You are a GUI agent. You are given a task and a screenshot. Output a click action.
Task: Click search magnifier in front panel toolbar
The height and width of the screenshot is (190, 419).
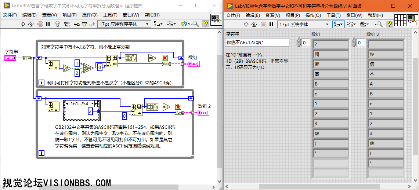(379, 24)
